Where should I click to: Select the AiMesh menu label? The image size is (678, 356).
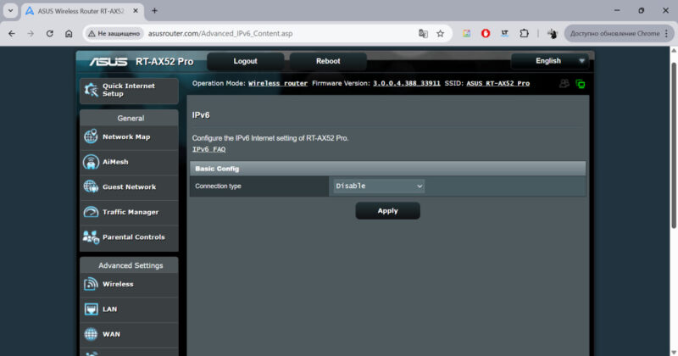[x=115, y=162]
